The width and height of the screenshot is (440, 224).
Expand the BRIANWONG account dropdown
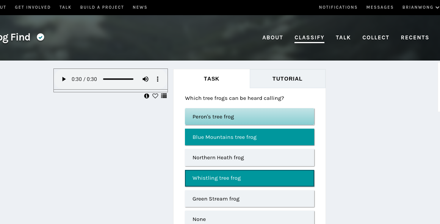(420, 7)
